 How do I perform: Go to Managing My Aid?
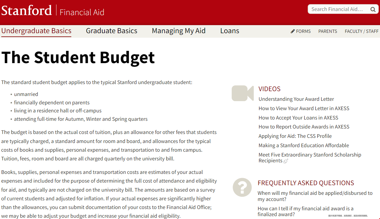178,31
